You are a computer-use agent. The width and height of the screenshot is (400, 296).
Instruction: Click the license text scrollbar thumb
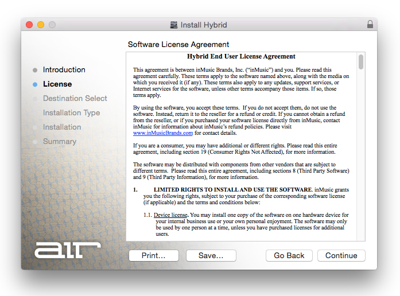pyautogui.click(x=361, y=62)
